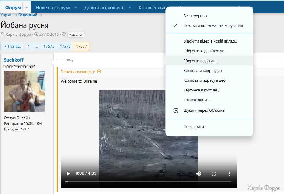Open the Suchkoff user profile link

(13, 60)
